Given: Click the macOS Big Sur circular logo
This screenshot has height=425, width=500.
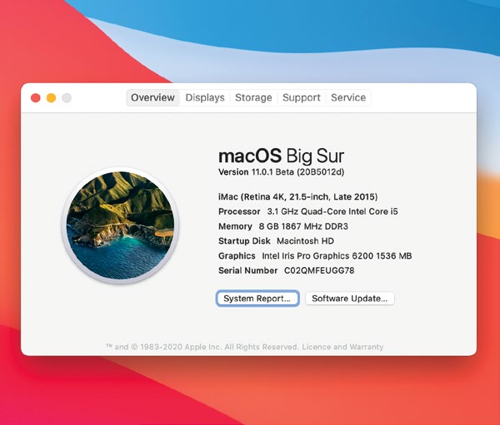Looking at the screenshot, I should click(x=120, y=225).
